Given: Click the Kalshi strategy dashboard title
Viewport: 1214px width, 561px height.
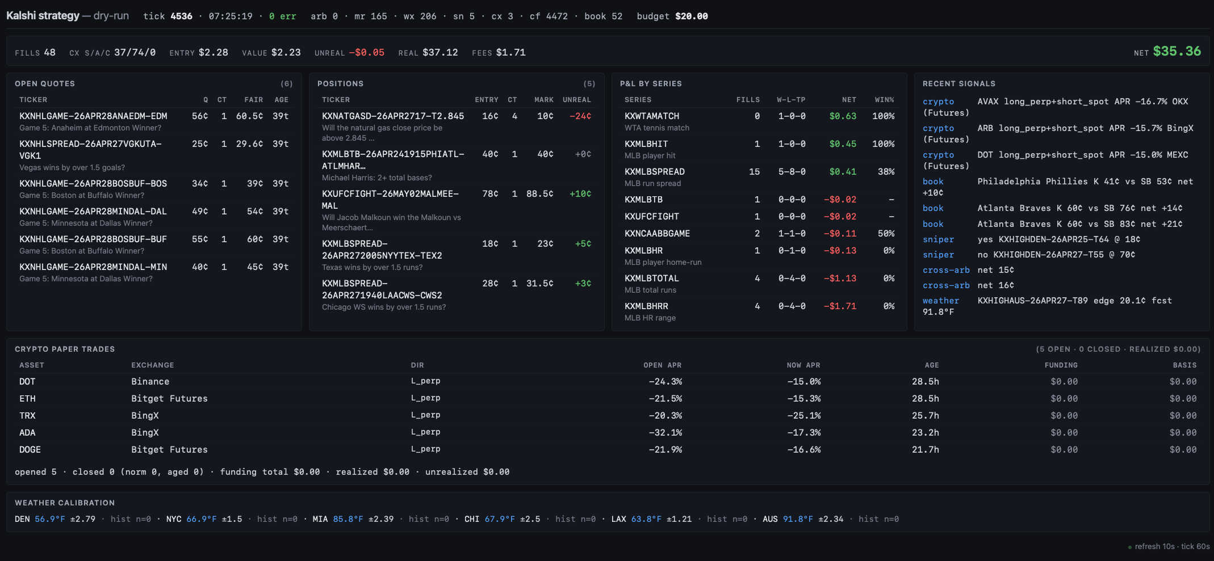Looking at the screenshot, I should click(x=68, y=16).
